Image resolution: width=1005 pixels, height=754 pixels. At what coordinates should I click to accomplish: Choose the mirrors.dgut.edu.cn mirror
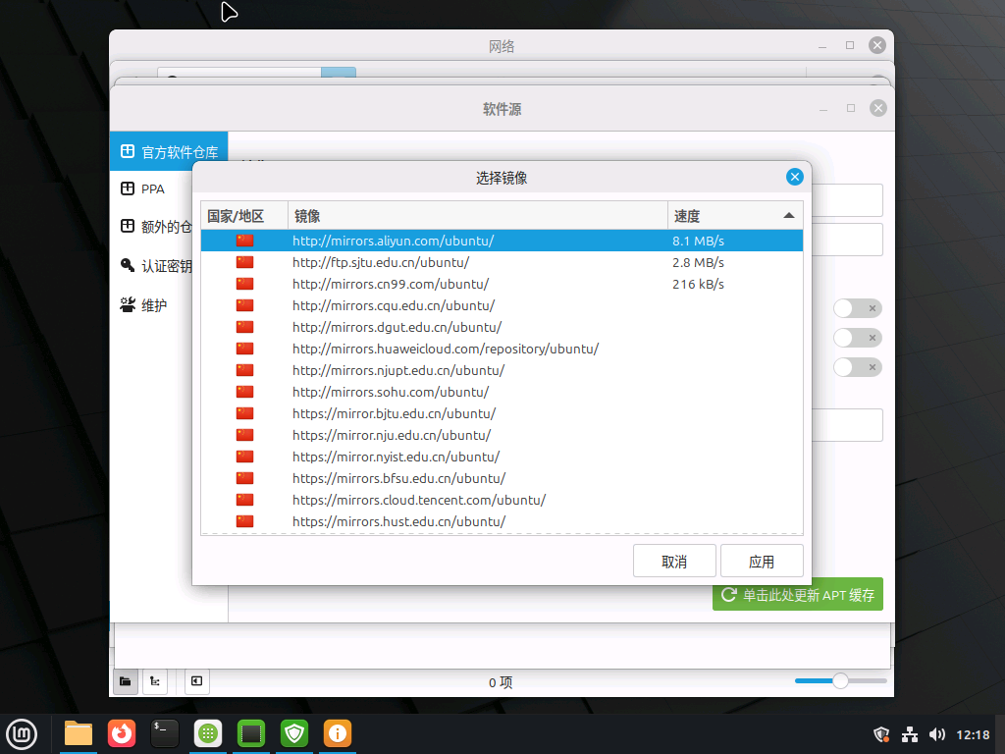502,327
